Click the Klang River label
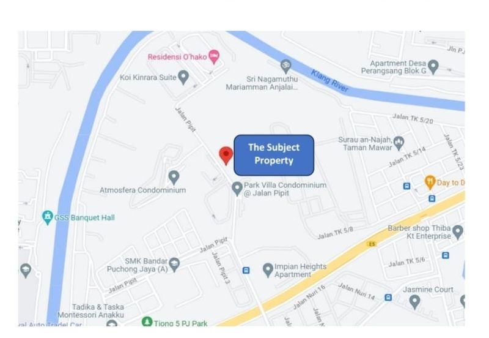489x338 pixels. coord(329,81)
